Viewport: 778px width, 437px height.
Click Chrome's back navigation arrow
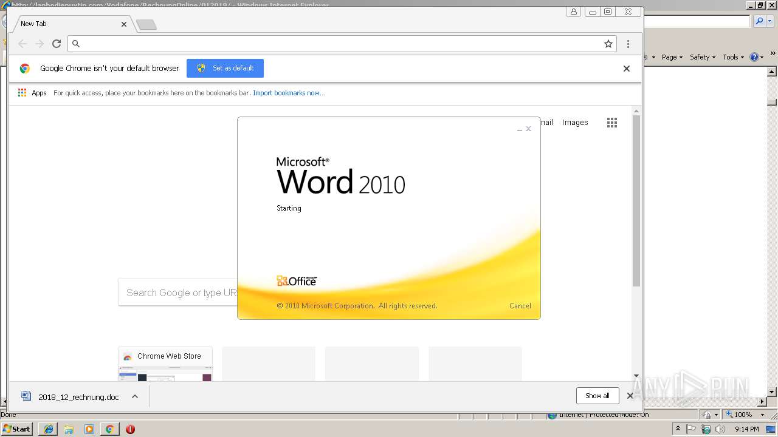(22, 44)
